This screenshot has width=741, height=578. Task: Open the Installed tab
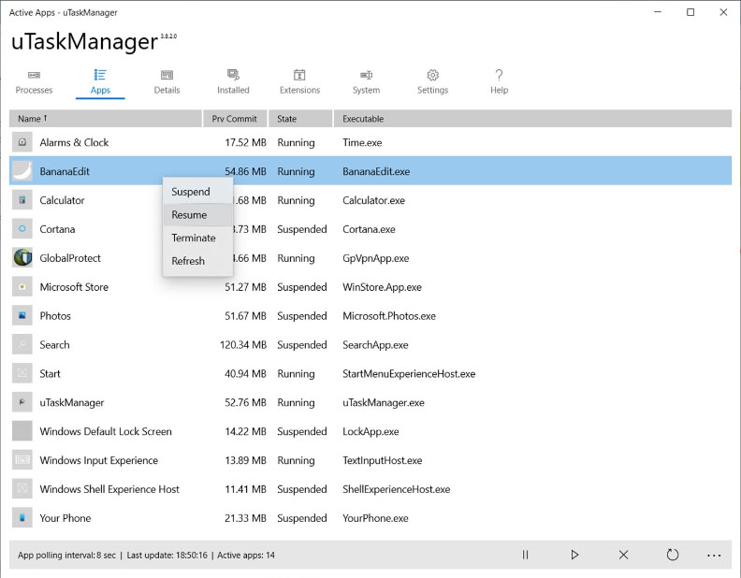click(233, 82)
